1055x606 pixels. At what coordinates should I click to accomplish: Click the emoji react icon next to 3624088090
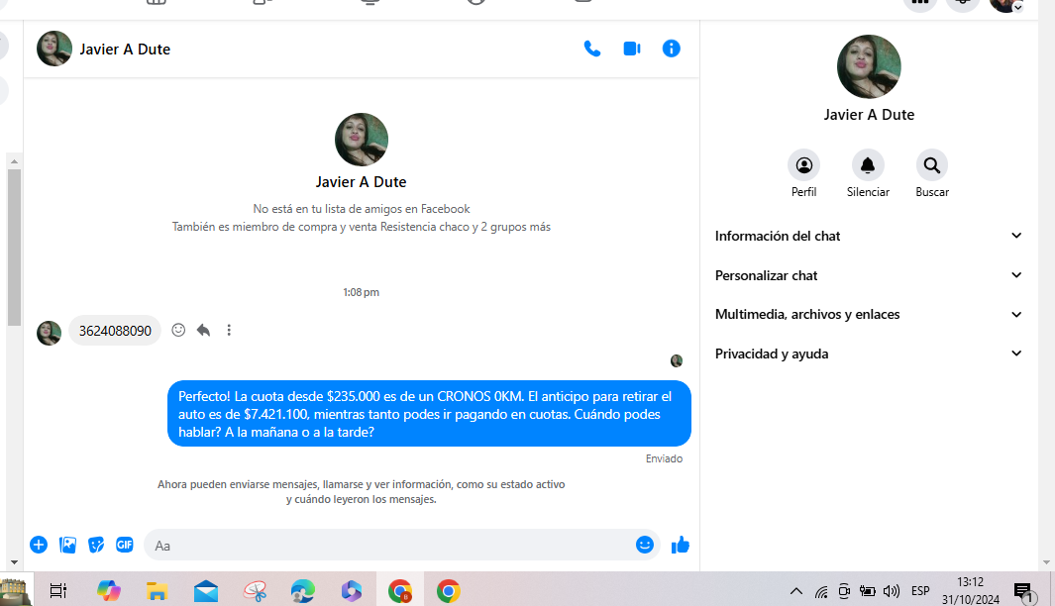178,330
